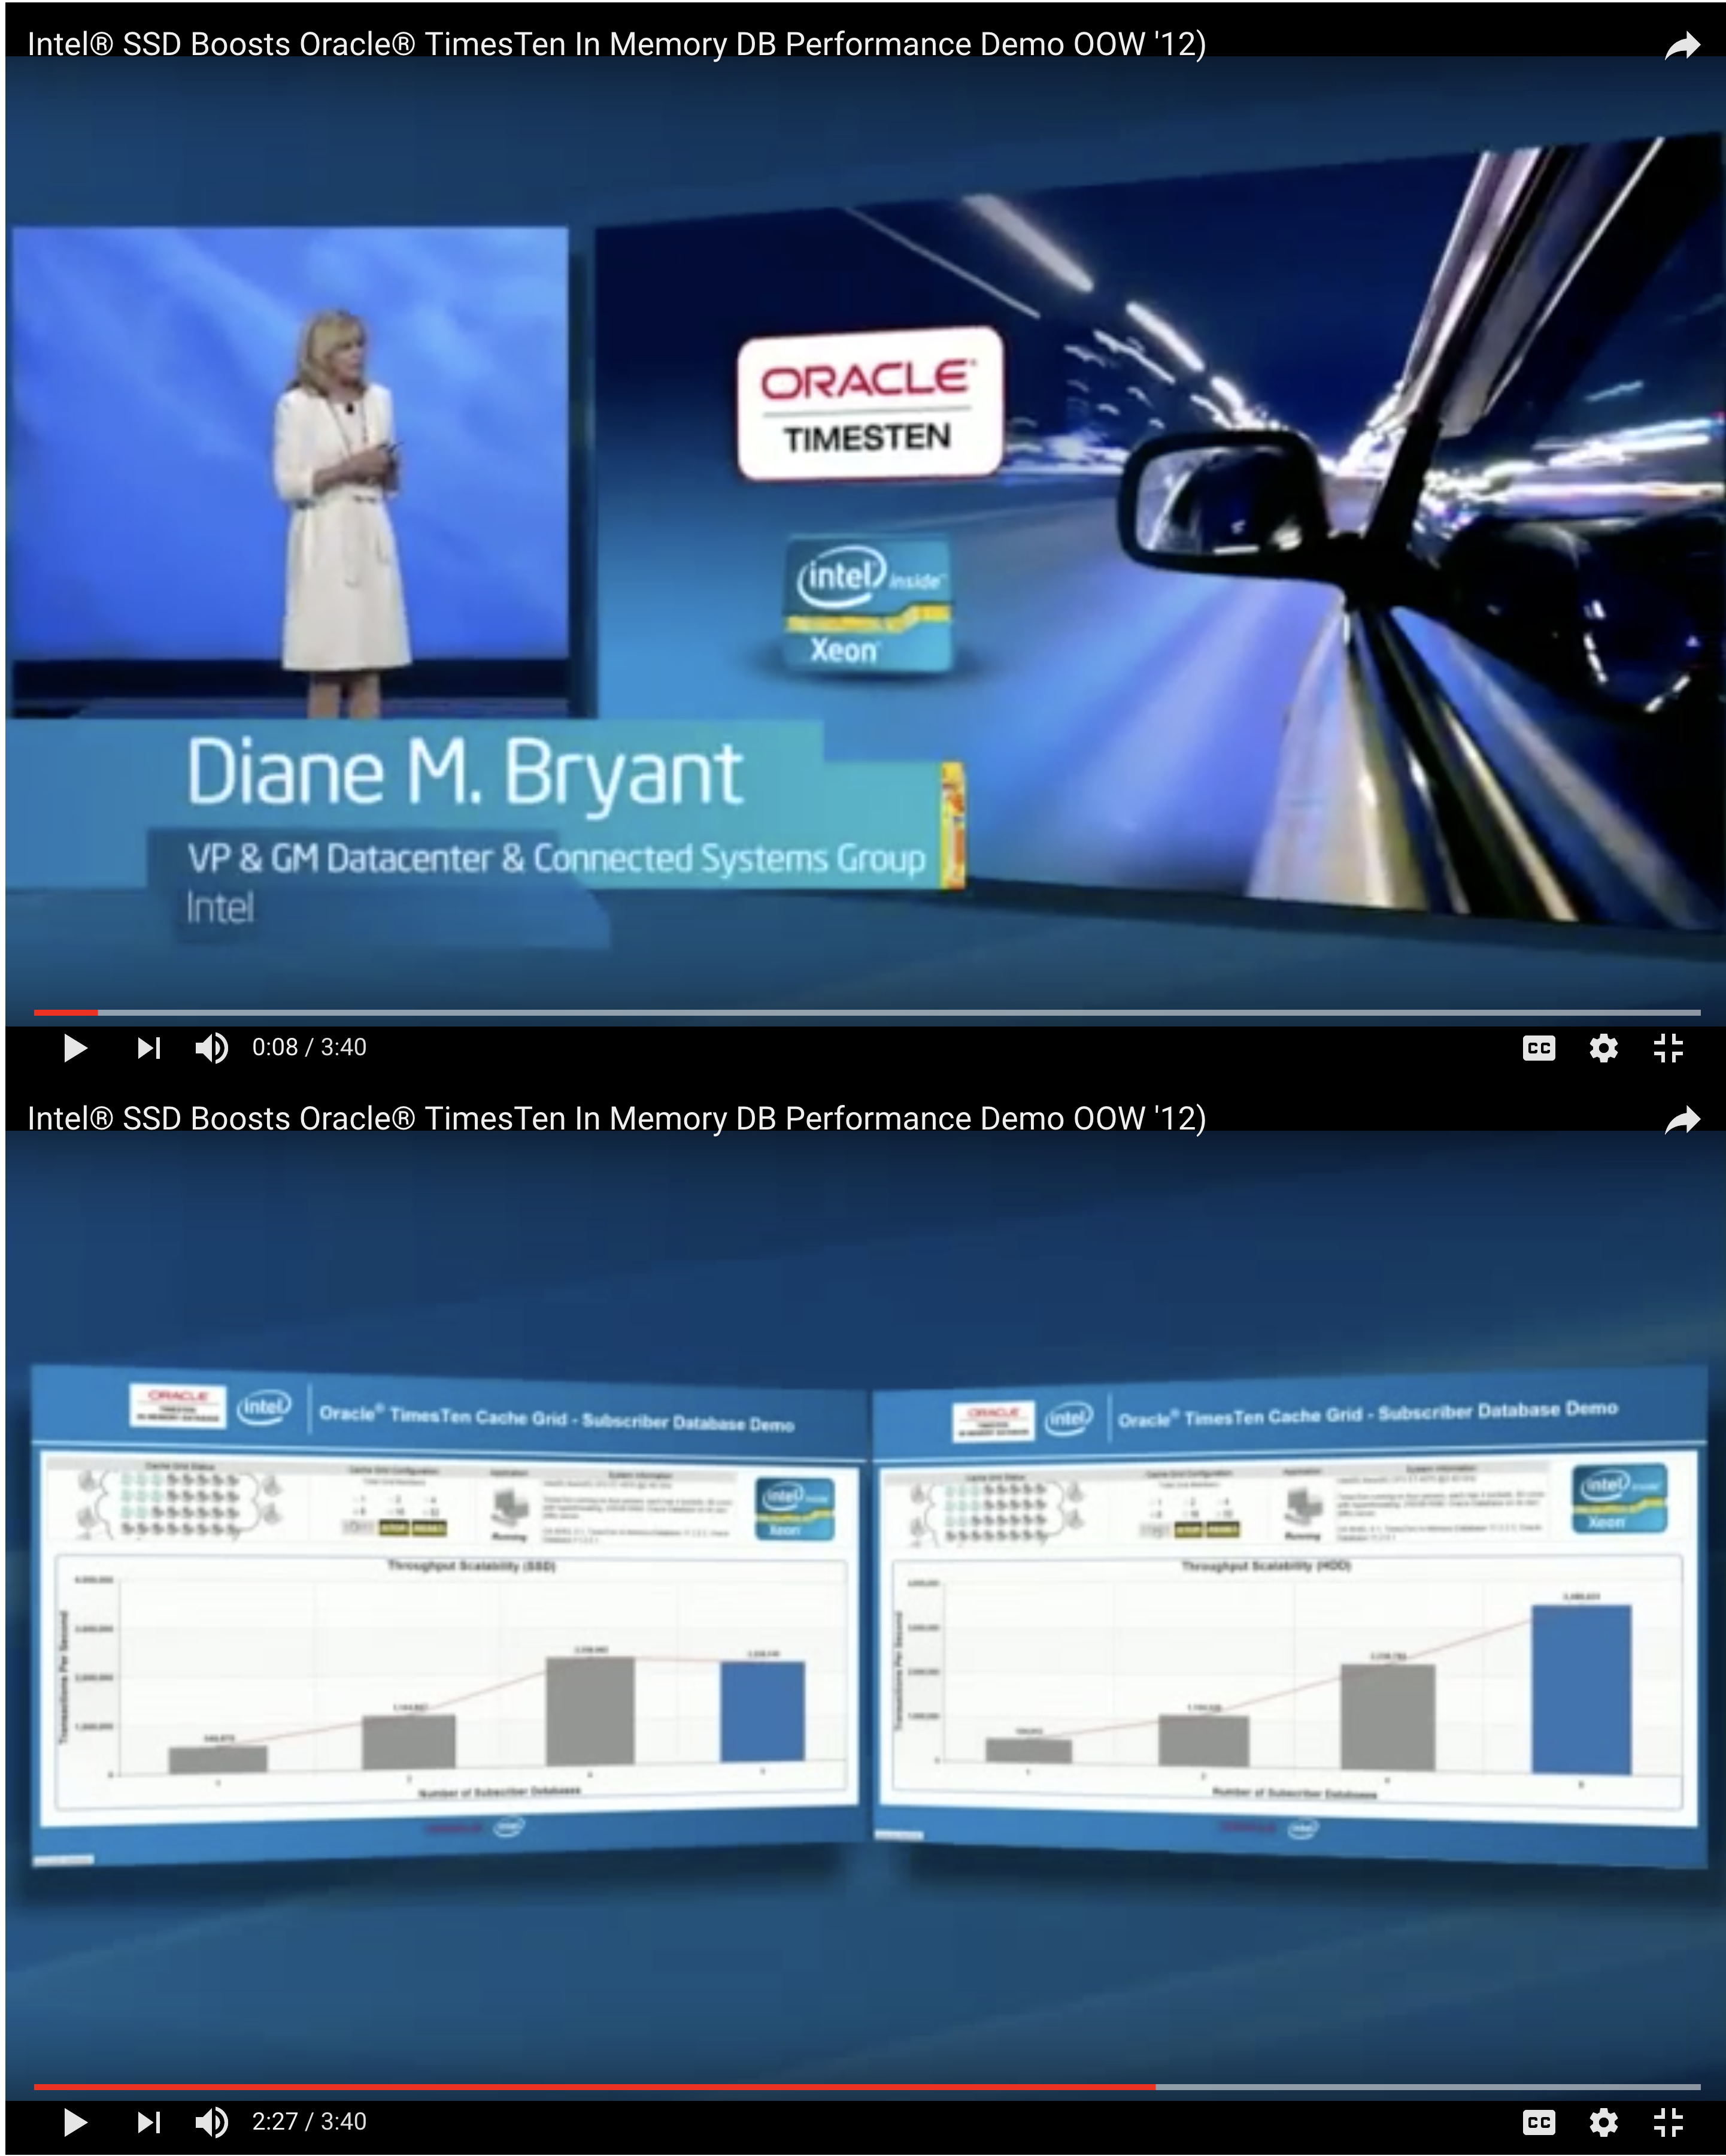Seek on the top player's progress bar
This screenshot has width=1726, height=2156.
[866, 1012]
